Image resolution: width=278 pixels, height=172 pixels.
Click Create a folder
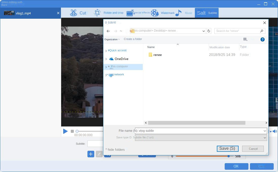tap(133, 39)
